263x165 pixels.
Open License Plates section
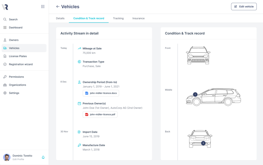18,56
